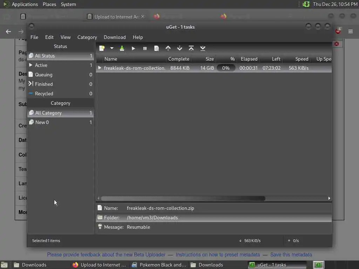The image size is (359, 269).
Task: Filter by Active status
Action: pos(61,65)
